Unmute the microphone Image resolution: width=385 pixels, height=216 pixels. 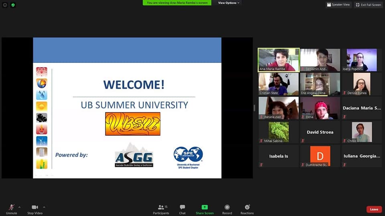[12, 209]
